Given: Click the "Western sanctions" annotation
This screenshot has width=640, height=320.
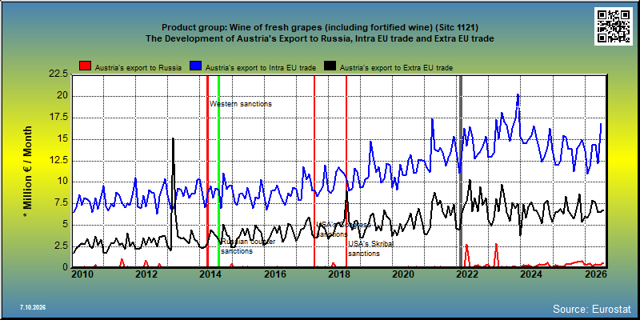Looking at the screenshot, I should (241, 104).
